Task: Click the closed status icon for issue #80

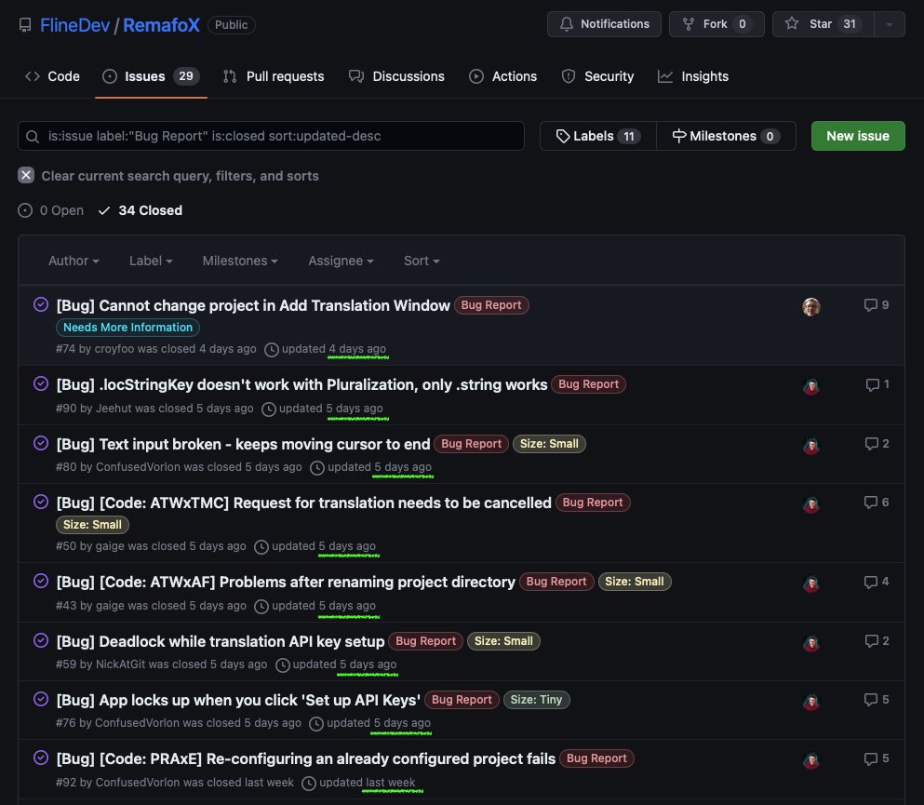Action: [41, 443]
